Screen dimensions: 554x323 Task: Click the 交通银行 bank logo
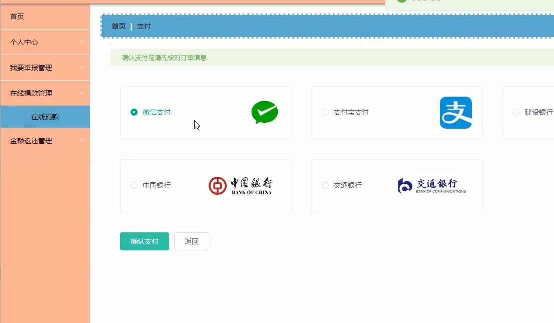[431, 185]
